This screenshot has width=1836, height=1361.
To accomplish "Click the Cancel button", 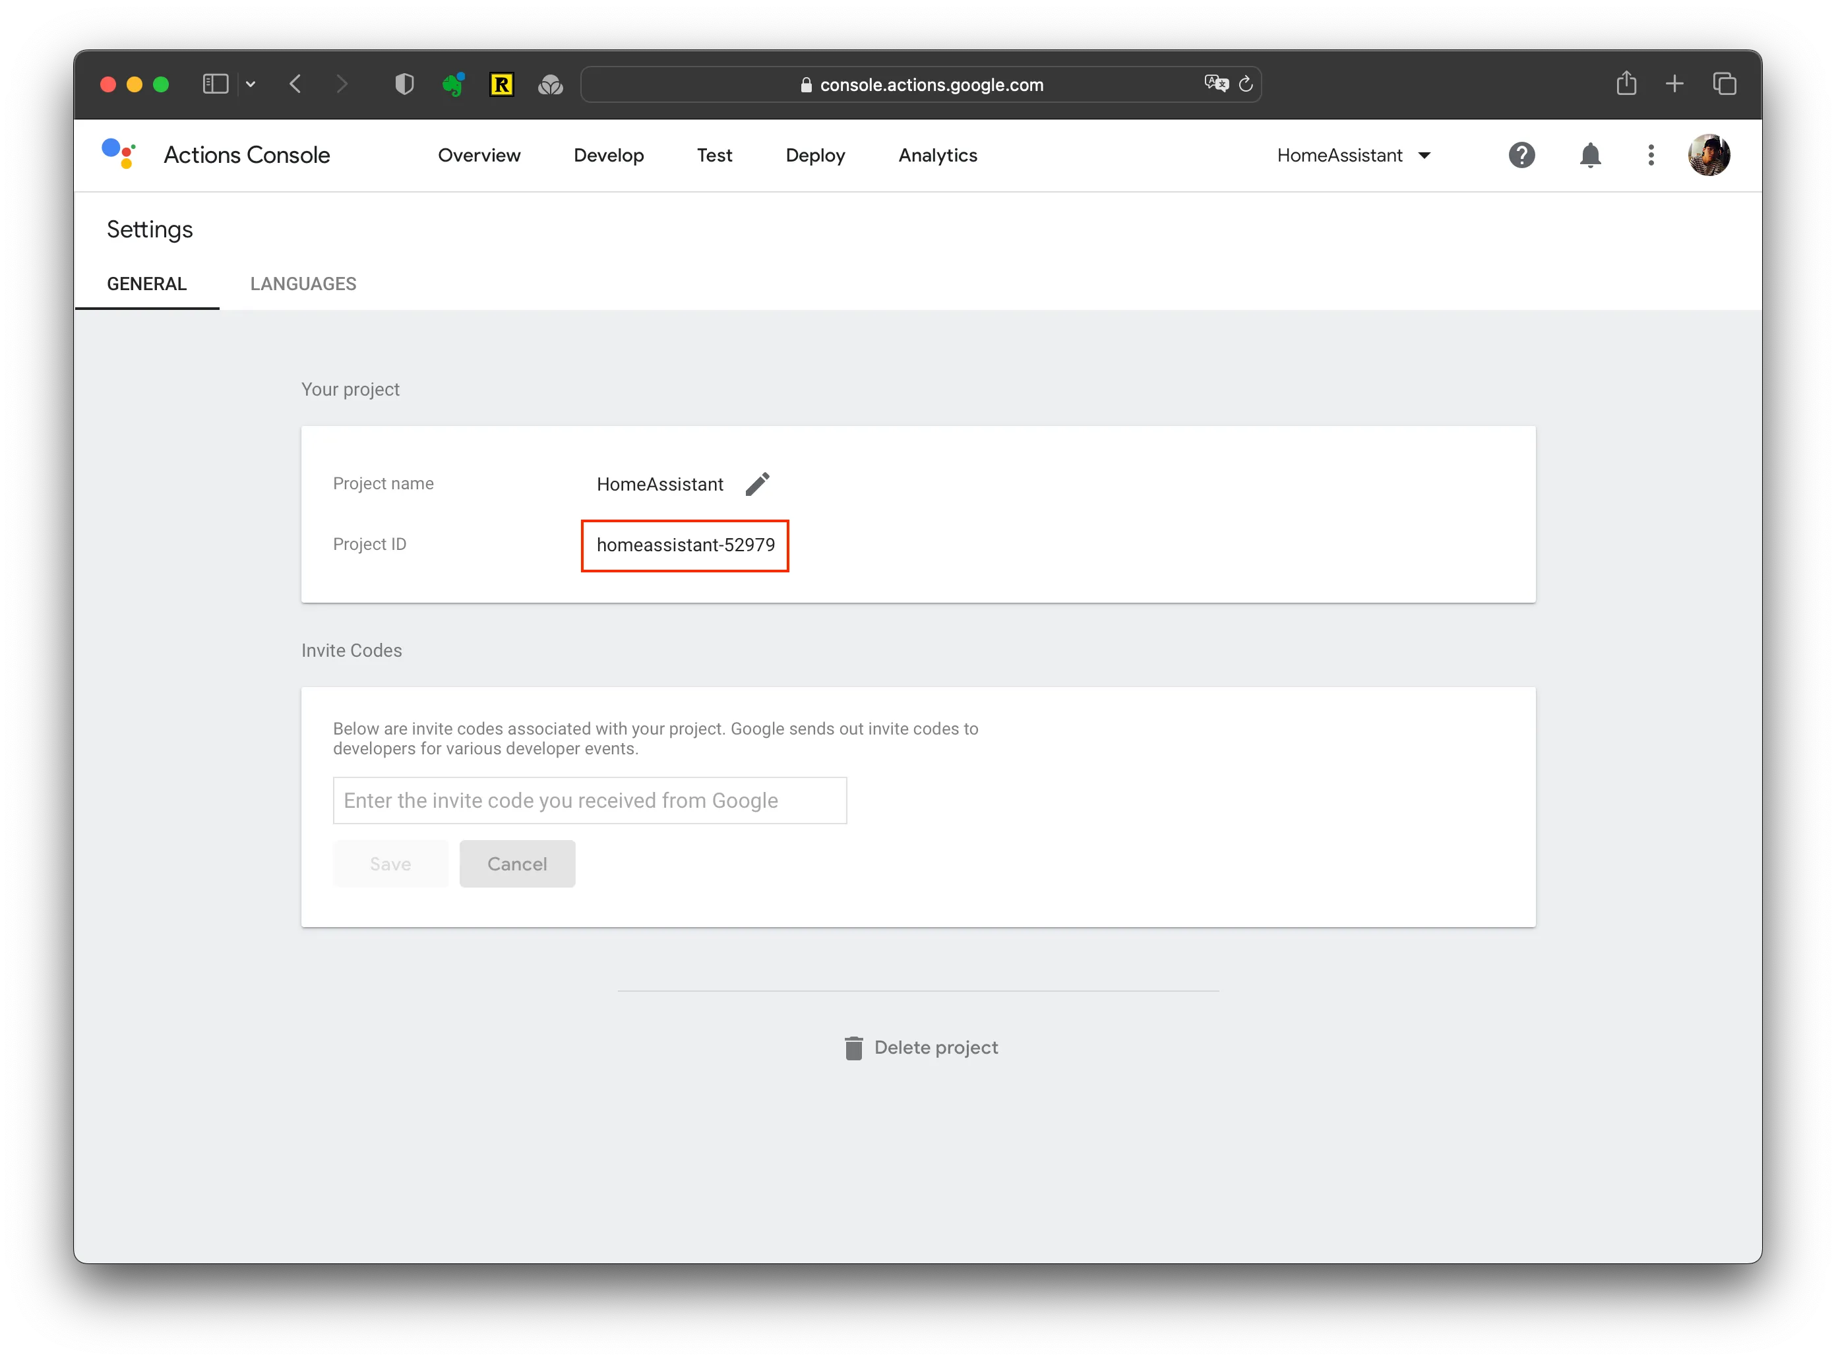I will coord(516,863).
